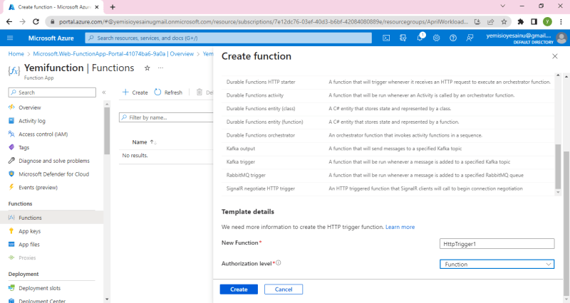The height and width of the screenshot is (303, 570).
Task: Click the Create toolbar button with plus
Action: click(135, 92)
